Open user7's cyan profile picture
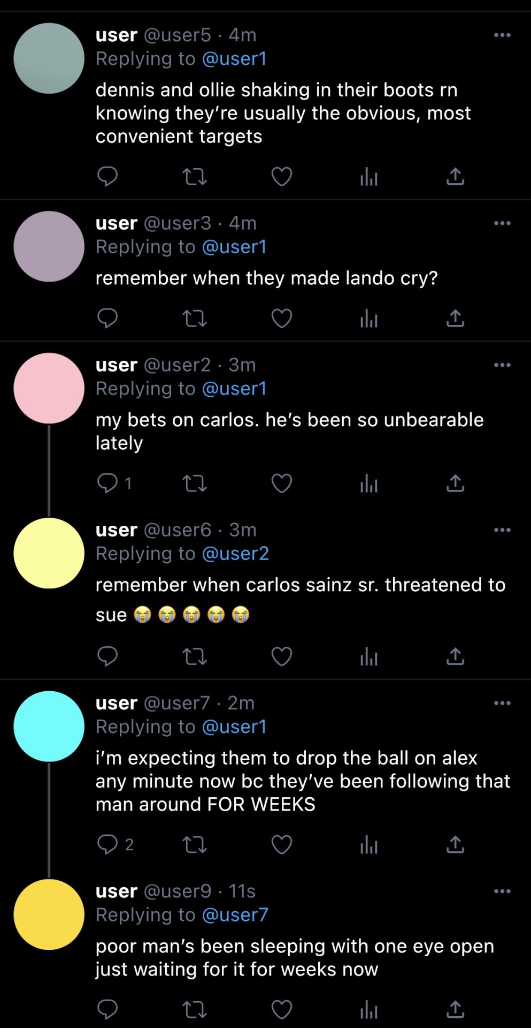This screenshot has height=1028, width=531. [x=49, y=727]
